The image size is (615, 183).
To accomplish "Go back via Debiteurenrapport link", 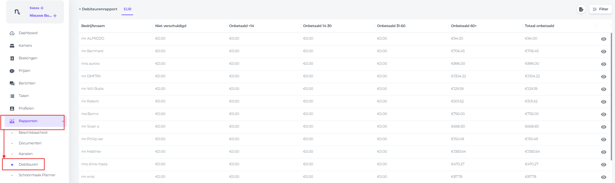I will [x=98, y=9].
